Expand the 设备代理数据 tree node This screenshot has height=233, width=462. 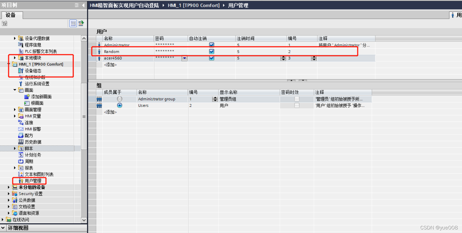point(15,38)
